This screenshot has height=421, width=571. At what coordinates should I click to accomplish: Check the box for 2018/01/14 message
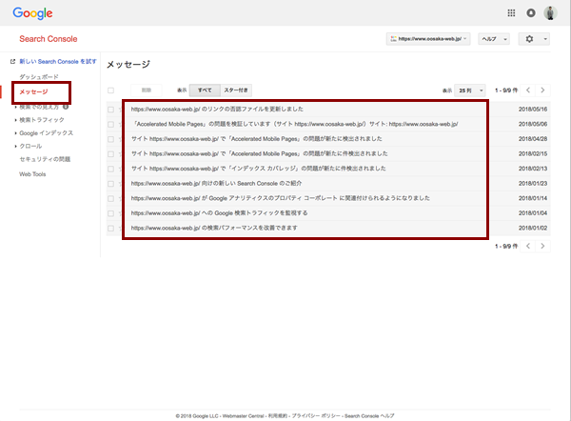pyautogui.click(x=110, y=199)
